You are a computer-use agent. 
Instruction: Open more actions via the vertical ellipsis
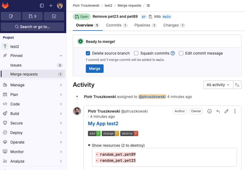click(235, 111)
